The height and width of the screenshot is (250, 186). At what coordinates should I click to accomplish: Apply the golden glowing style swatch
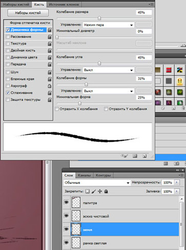point(180,81)
